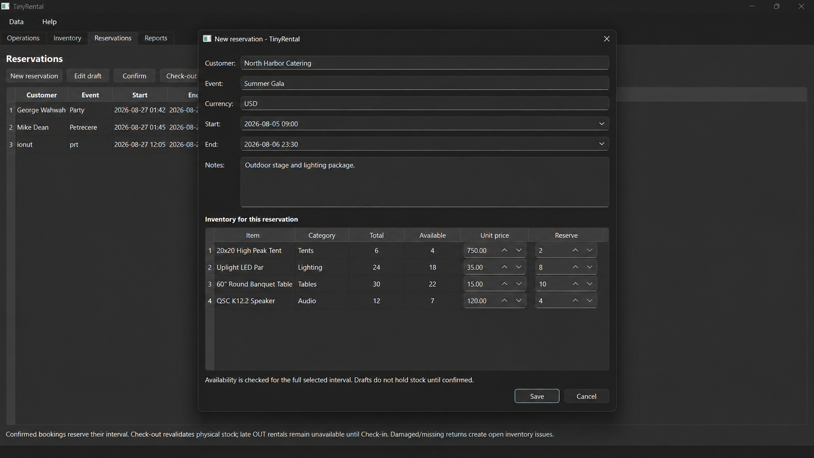
Task: Increase unit price for 20x20 High Peak Tent
Action: pos(504,250)
